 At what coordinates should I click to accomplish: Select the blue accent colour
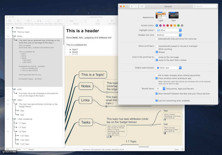click(x=157, y=26)
